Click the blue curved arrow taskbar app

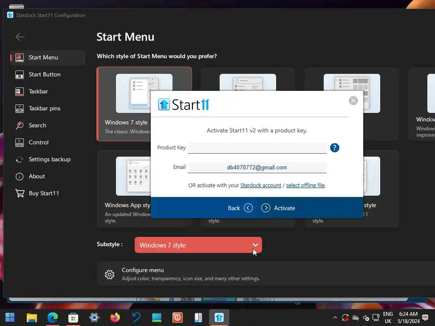(136, 318)
